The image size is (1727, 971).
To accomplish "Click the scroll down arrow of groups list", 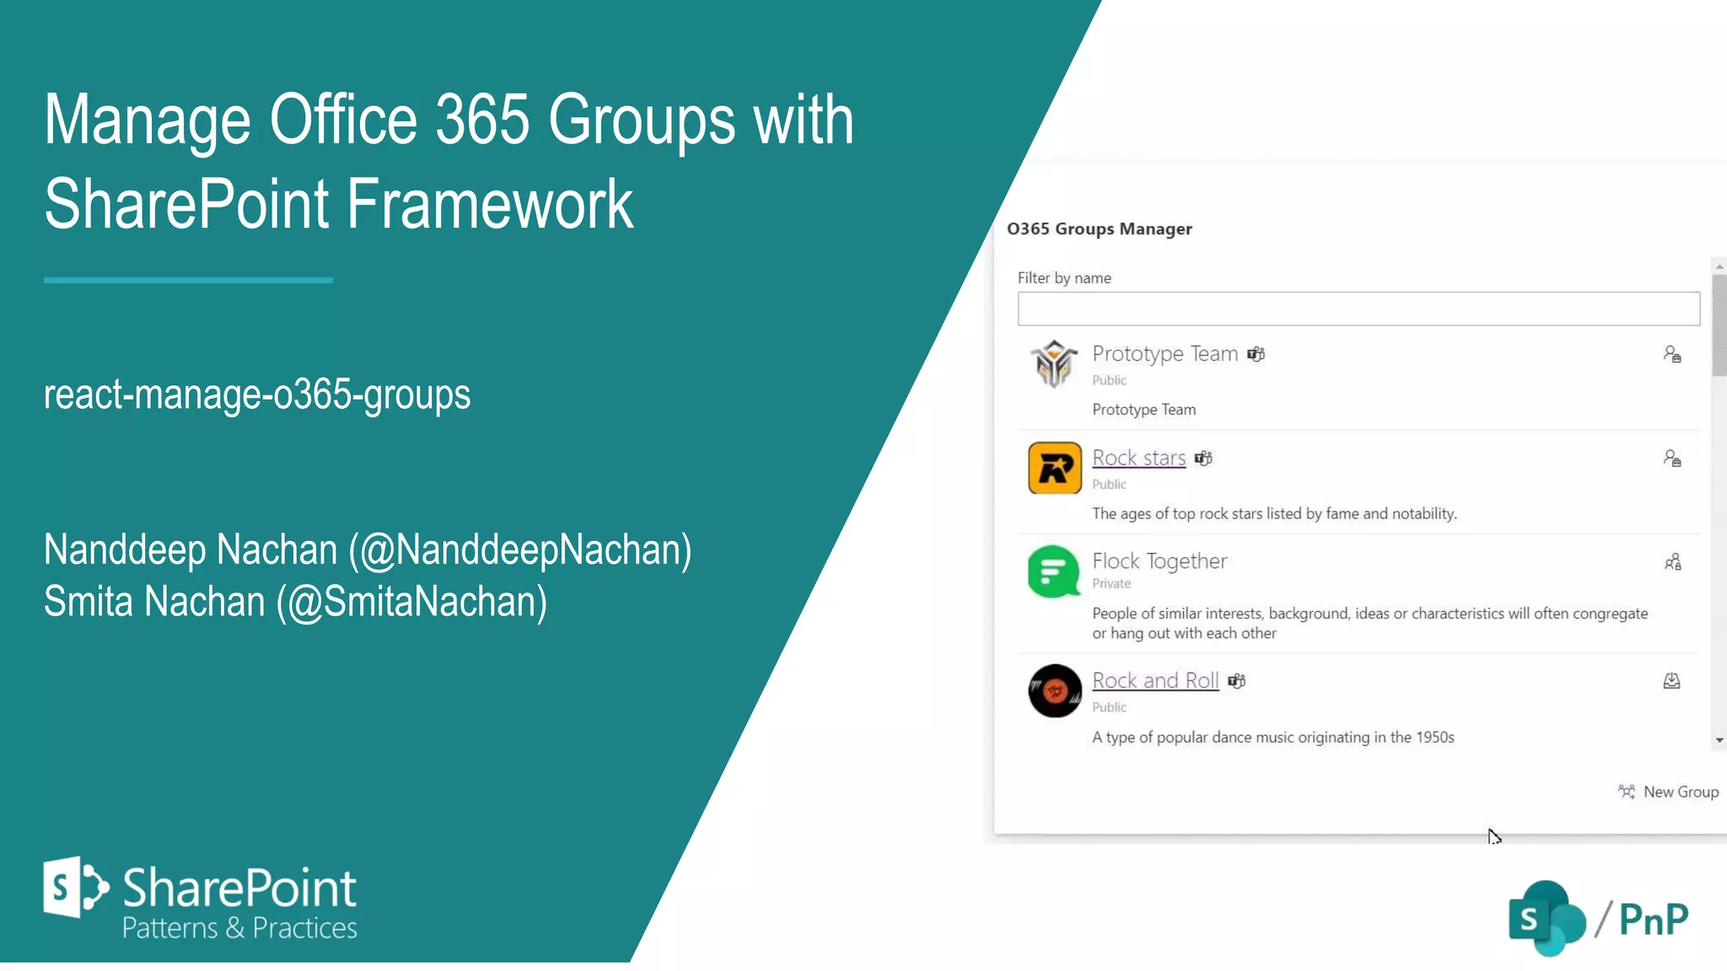I will tap(1719, 741).
